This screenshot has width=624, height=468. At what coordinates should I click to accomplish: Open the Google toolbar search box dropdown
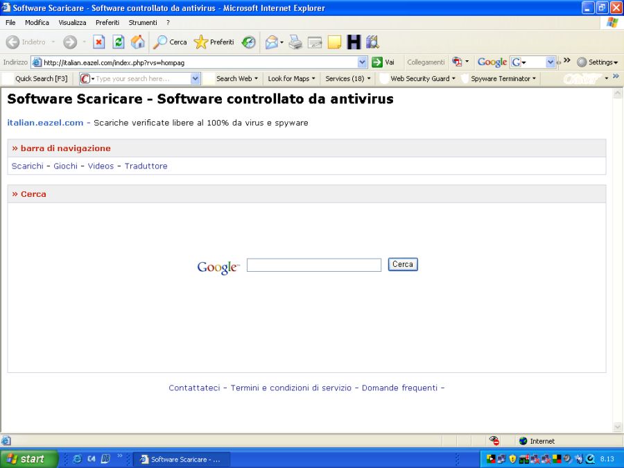551,62
